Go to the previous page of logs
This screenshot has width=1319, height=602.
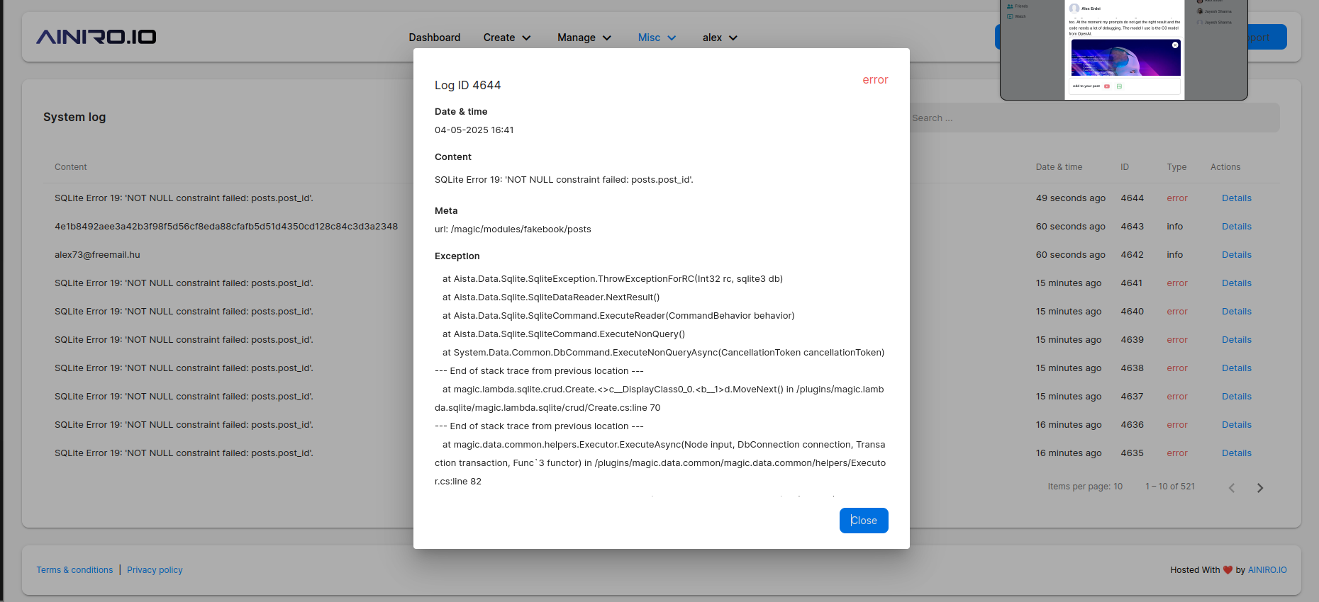coord(1232,487)
